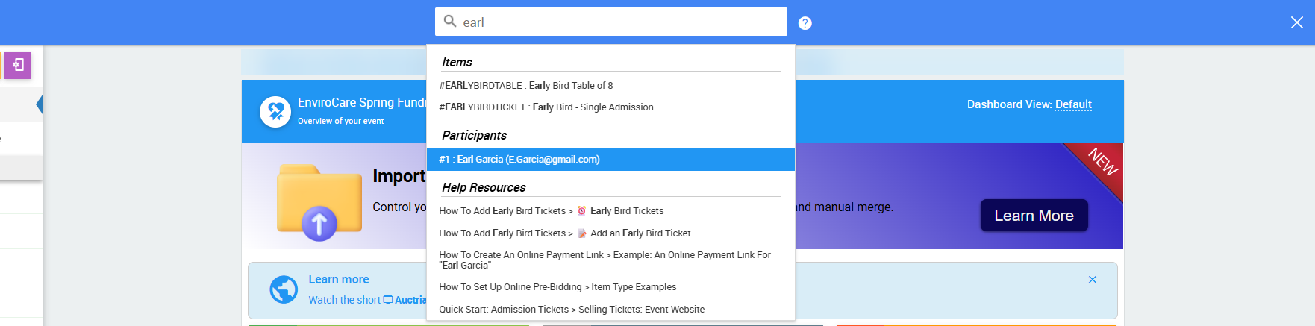Open the search help question mark
The height and width of the screenshot is (326, 1315).
[x=805, y=23]
